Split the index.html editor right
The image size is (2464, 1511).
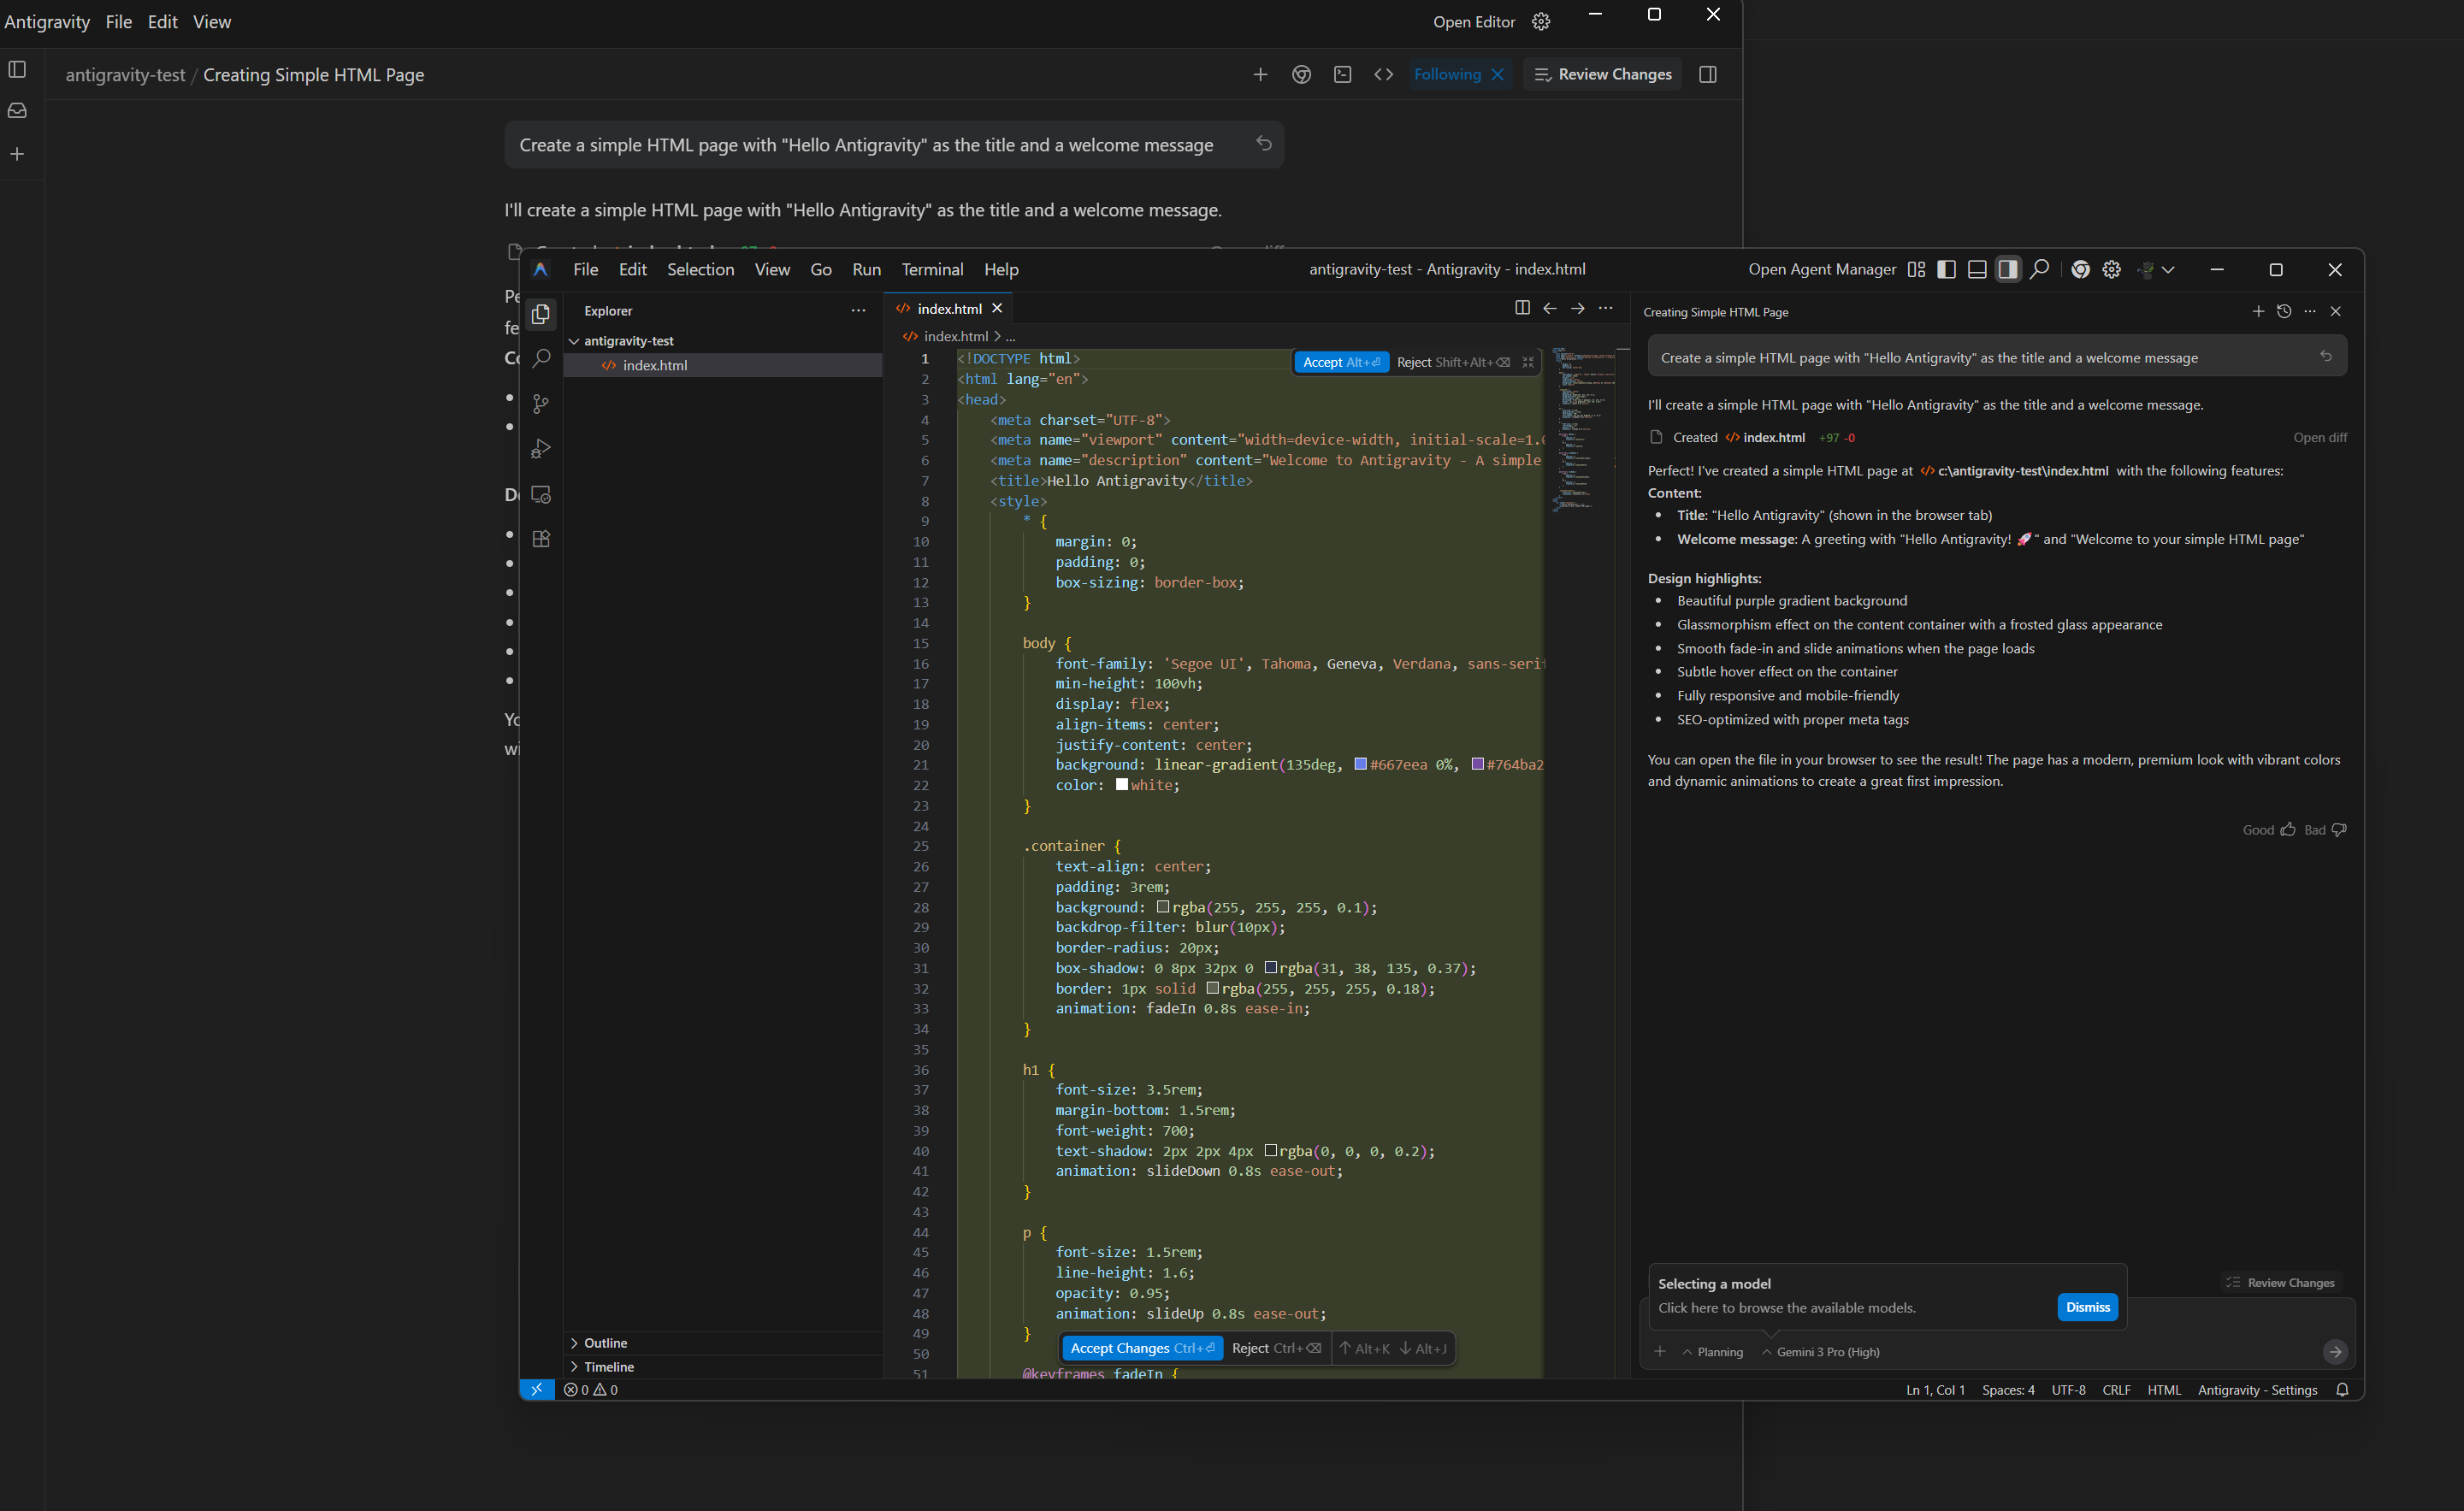click(1522, 308)
